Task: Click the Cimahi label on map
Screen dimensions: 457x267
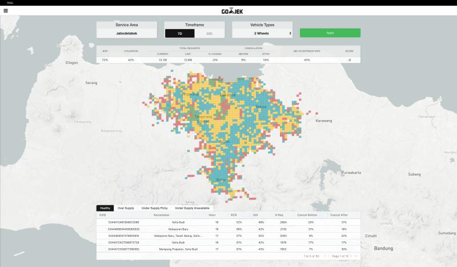Action: (371, 236)
